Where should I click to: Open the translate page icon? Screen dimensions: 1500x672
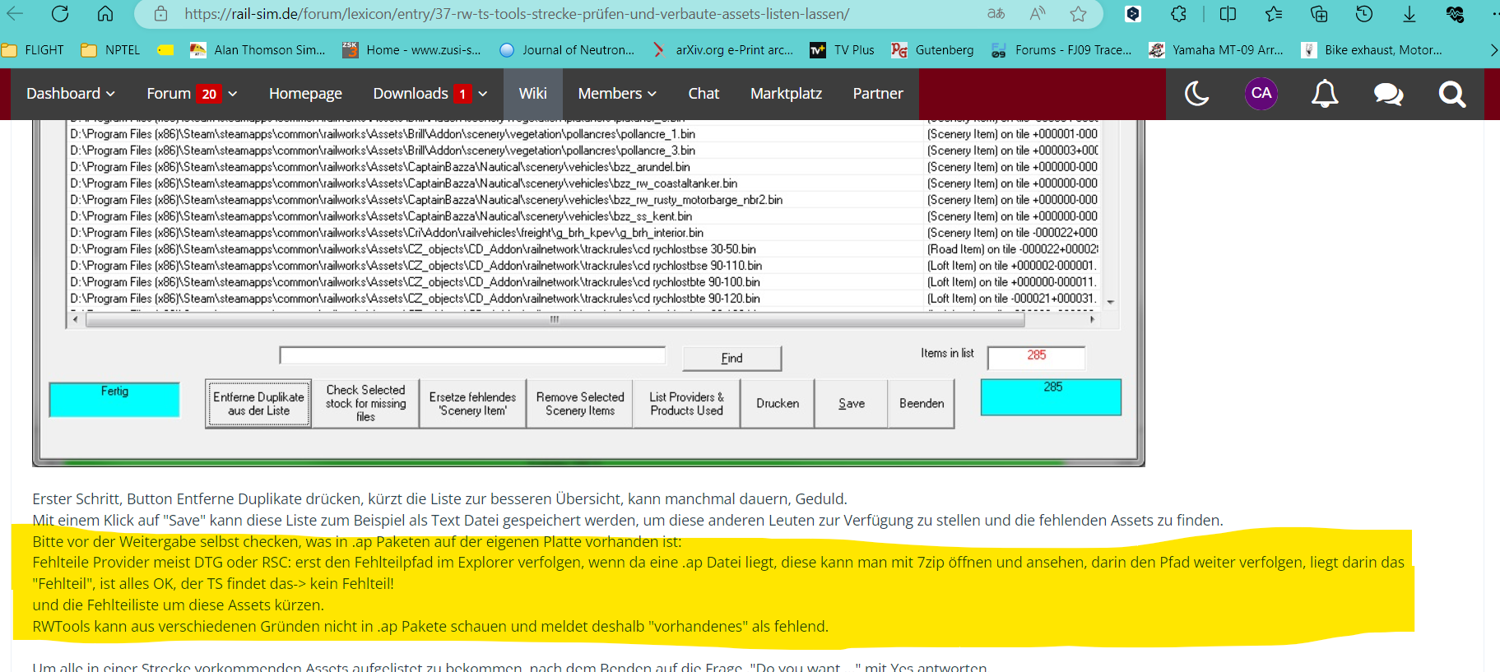[996, 14]
